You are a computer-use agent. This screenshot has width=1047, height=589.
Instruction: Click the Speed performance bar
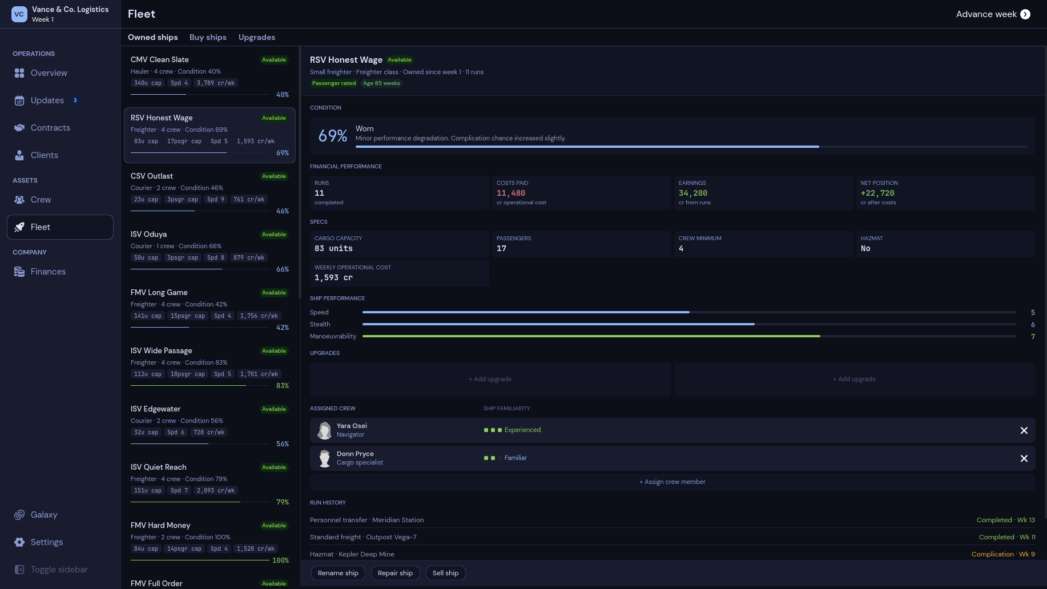(x=689, y=312)
